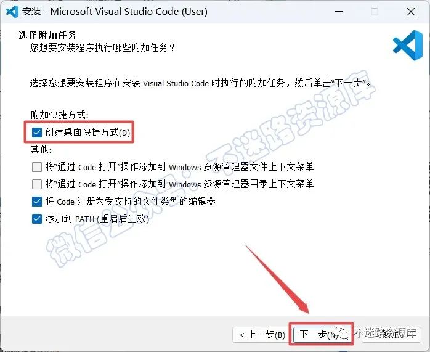
Task: Go back with the 上一步(B) button
Action: [x=262, y=335]
